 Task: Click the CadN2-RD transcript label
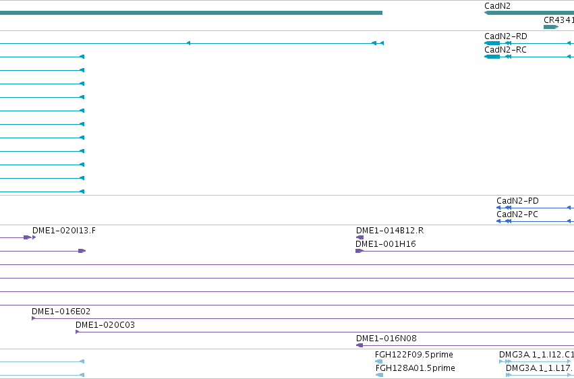point(506,36)
